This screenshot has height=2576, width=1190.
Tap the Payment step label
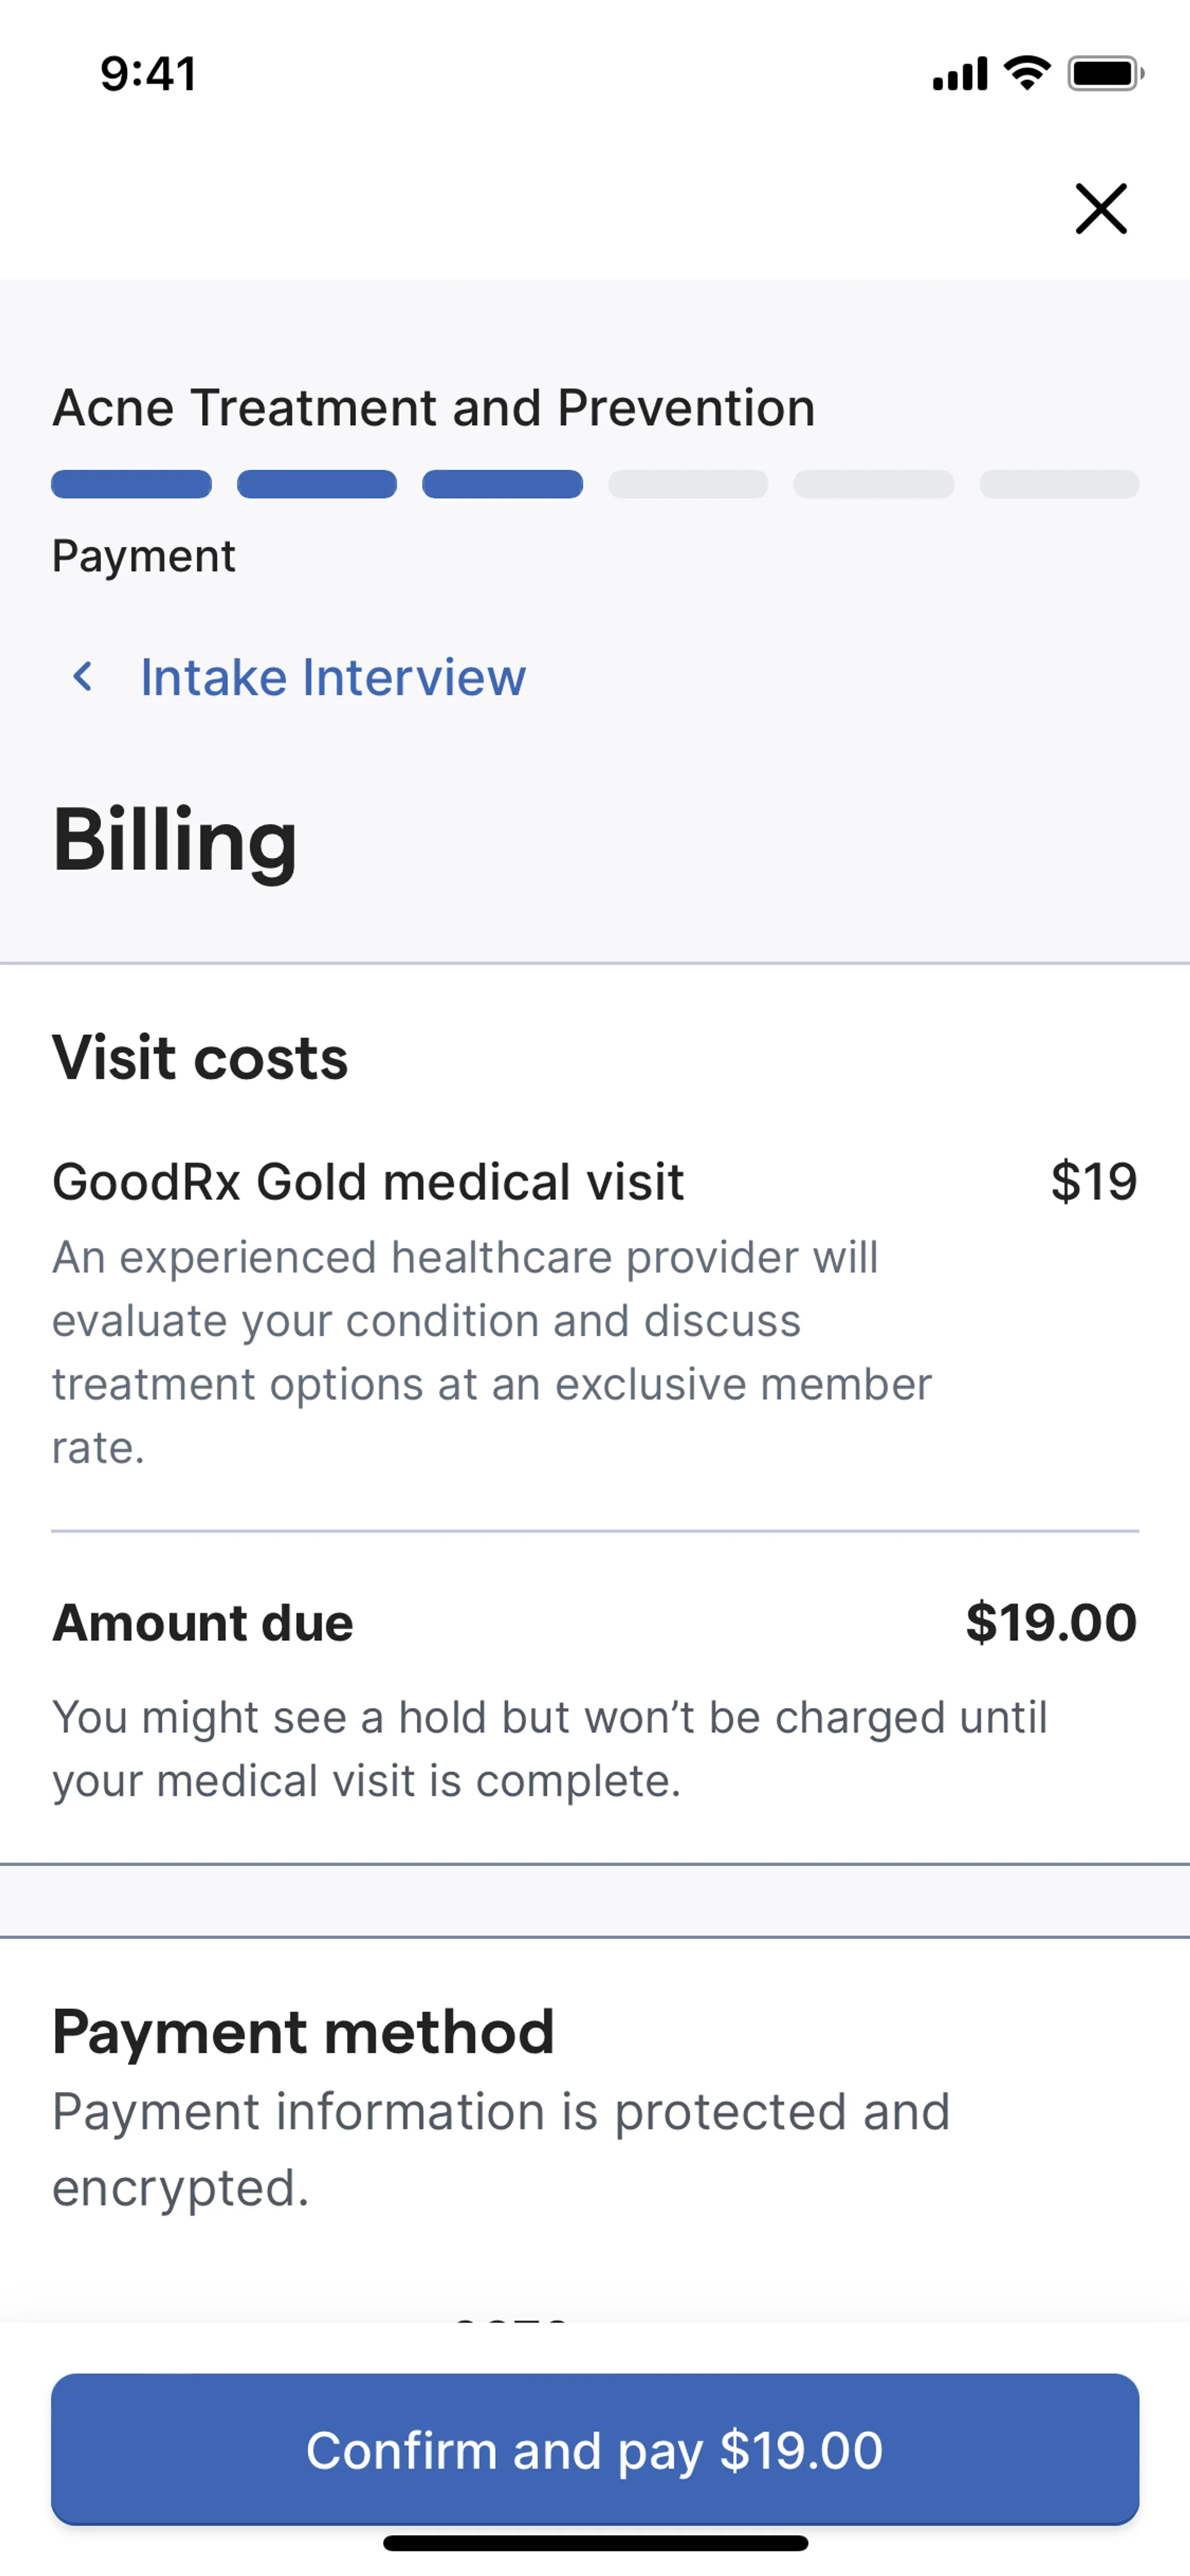tap(143, 556)
